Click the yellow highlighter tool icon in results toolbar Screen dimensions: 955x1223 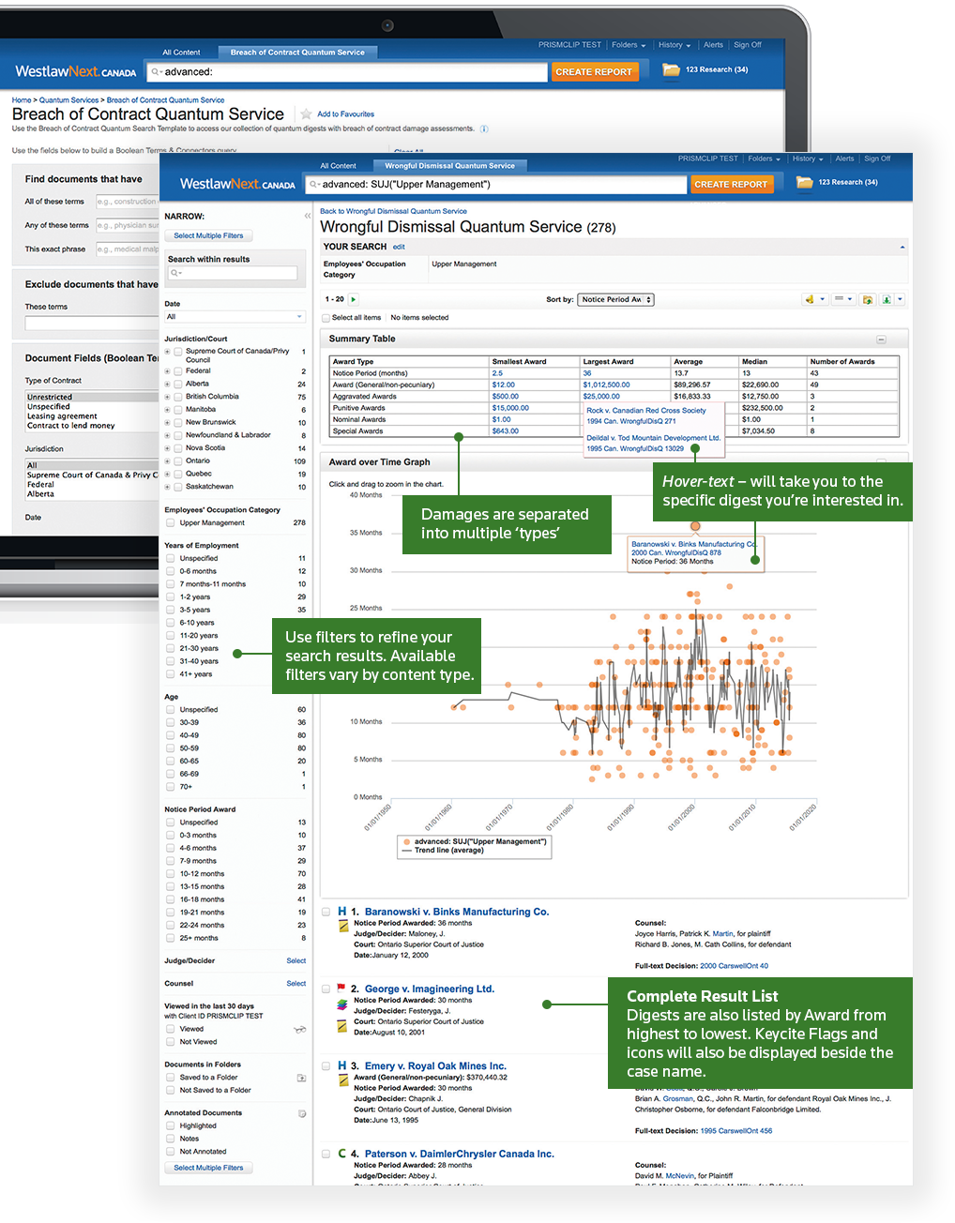coord(809,299)
